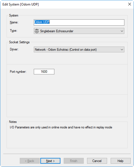The width and height of the screenshot is (134, 167).
Task: Click the Cancel button
Action: click(97, 161)
